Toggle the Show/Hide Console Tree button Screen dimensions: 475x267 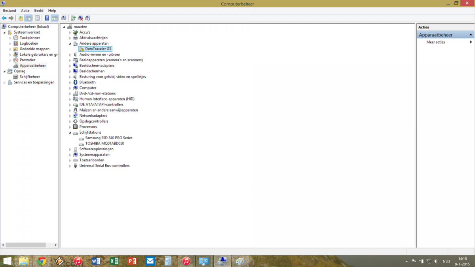(x=28, y=18)
